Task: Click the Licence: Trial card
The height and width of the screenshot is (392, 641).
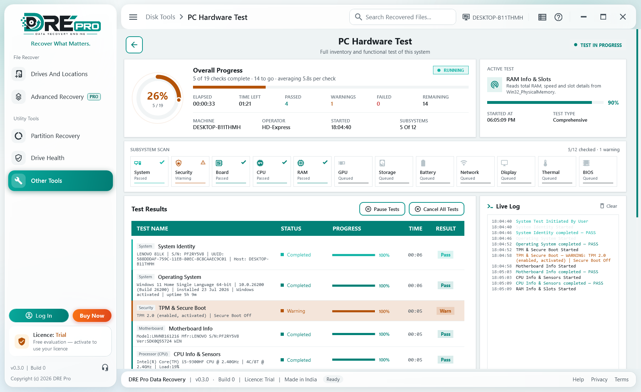Action: pos(61,341)
